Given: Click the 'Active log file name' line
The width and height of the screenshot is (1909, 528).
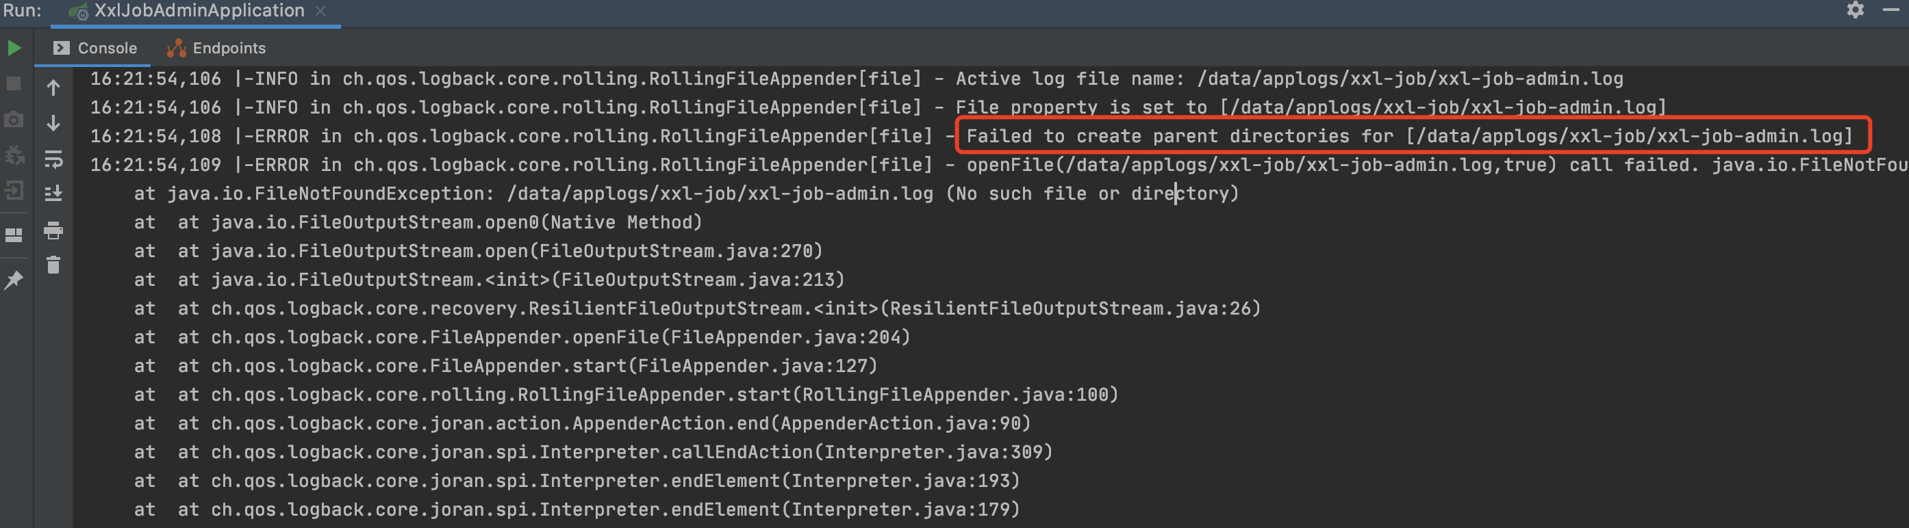Looking at the screenshot, I should click(x=857, y=79).
